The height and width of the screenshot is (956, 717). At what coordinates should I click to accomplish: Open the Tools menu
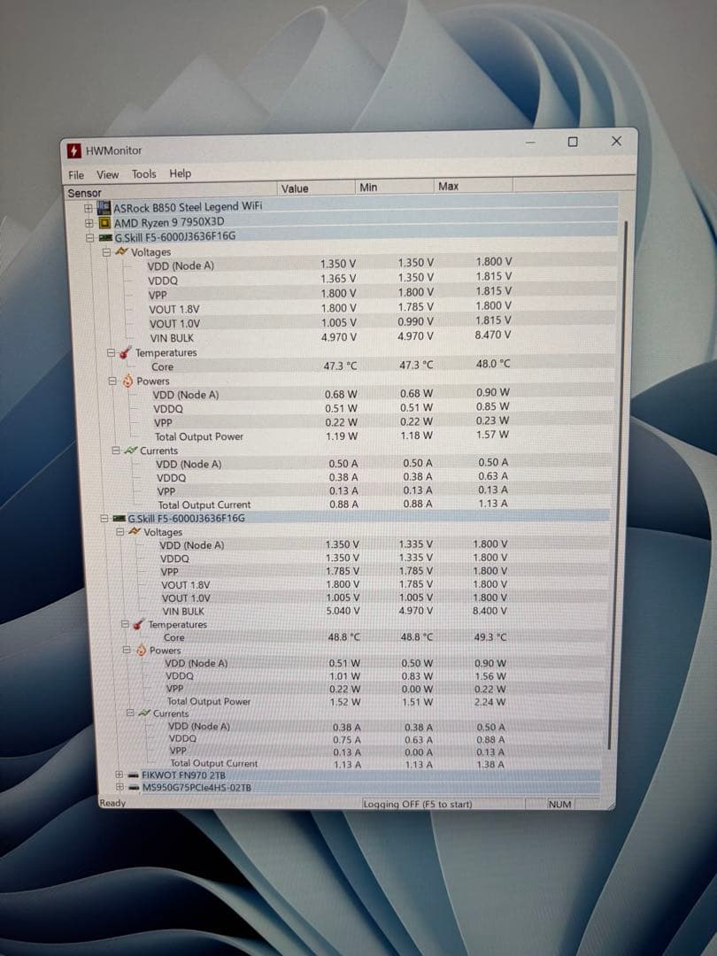pos(144,174)
